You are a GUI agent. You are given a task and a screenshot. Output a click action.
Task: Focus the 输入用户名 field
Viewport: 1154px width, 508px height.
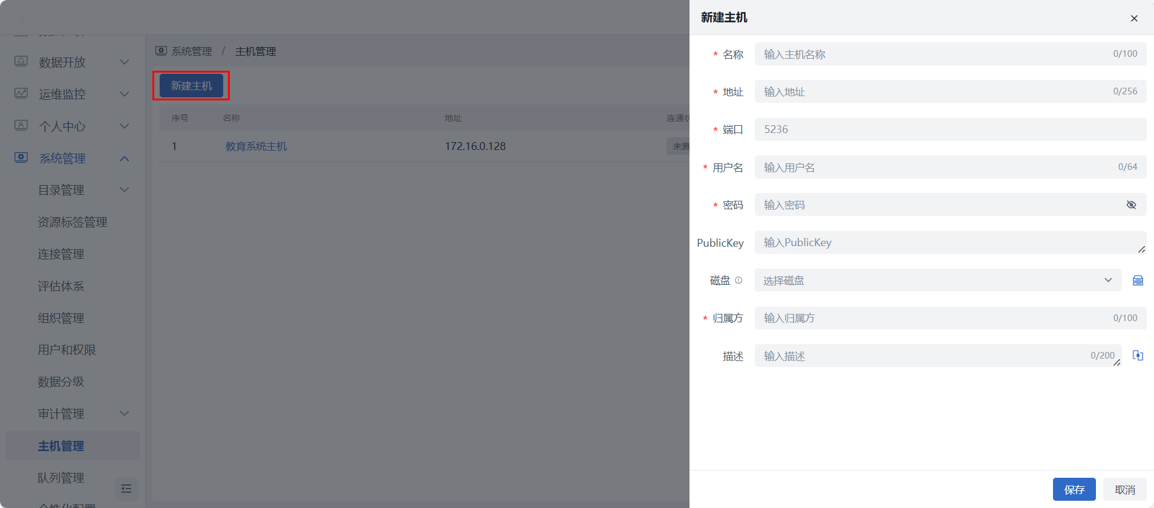[x=950, y=167]
